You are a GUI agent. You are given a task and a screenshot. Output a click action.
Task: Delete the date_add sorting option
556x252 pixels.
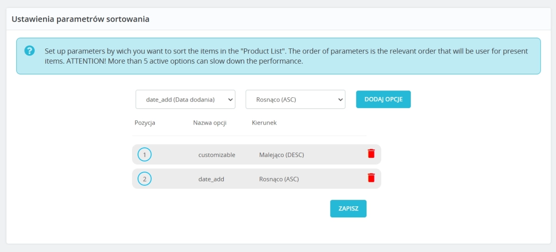click(371, 178)
